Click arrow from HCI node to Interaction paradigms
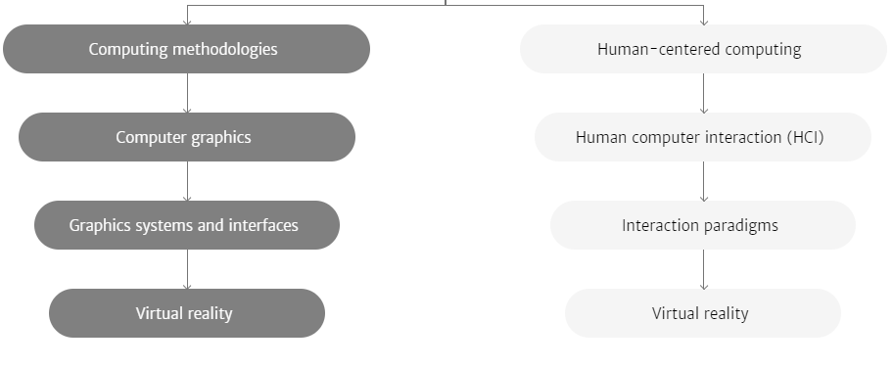Screen dimensions: 893x368 click(x=703, y=181)
